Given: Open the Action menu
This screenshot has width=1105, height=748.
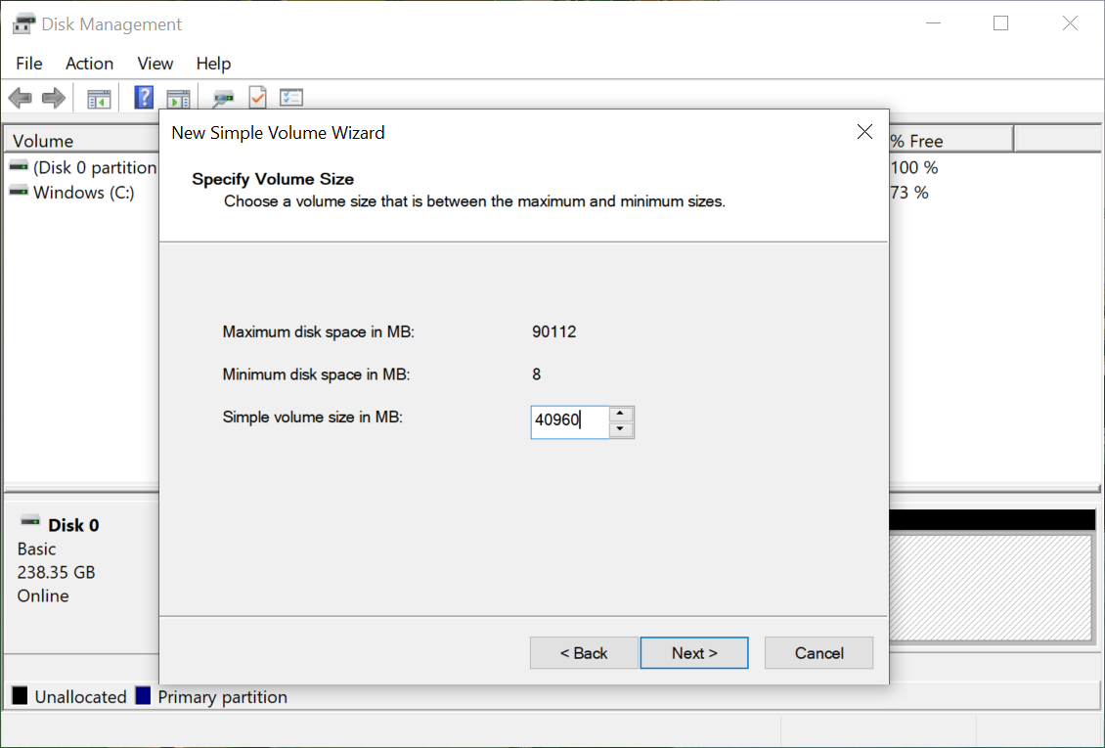Looking at the screenshot, I should click(x=90, y=64).
